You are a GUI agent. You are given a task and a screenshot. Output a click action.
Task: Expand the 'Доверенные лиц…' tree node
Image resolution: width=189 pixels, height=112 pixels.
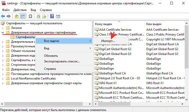point(3,70)
